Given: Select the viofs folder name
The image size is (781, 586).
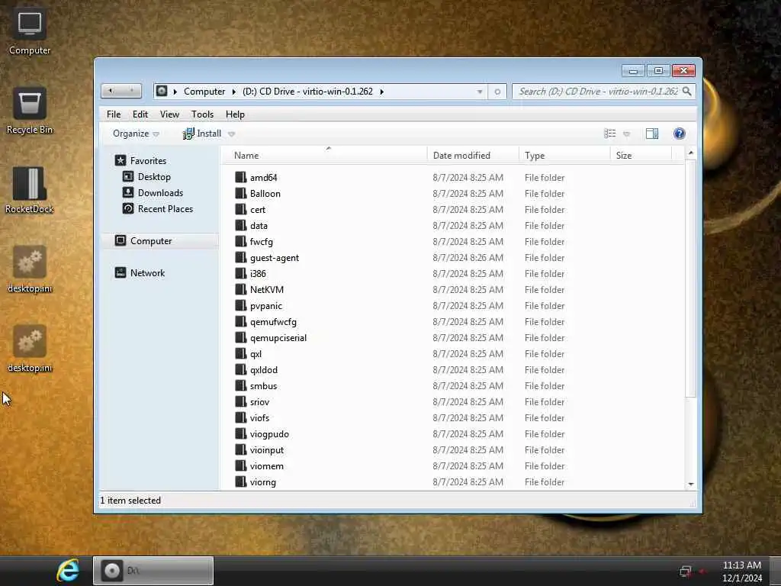Looking at the screenshot, I should pyautogui.click(x=259, y=417).
